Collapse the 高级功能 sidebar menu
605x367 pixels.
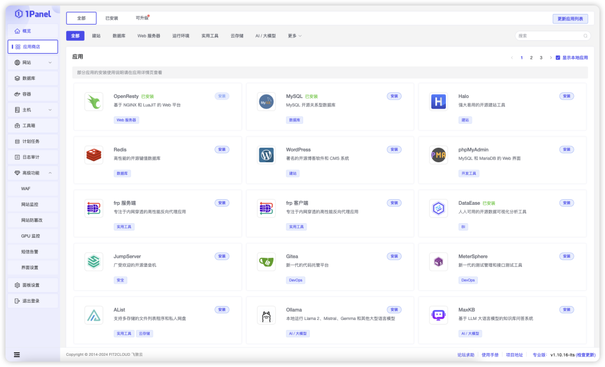(33, 173)
